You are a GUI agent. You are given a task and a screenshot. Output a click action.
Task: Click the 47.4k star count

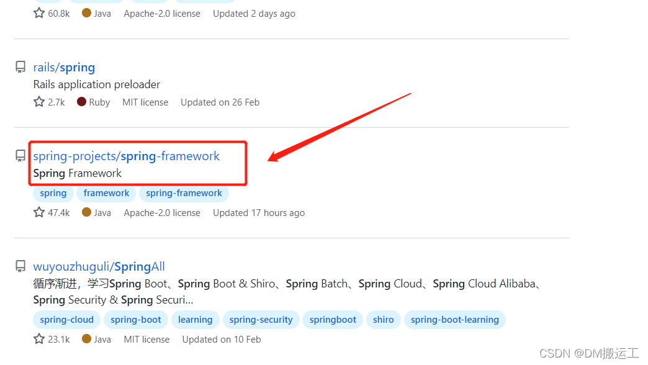[59, 213]
